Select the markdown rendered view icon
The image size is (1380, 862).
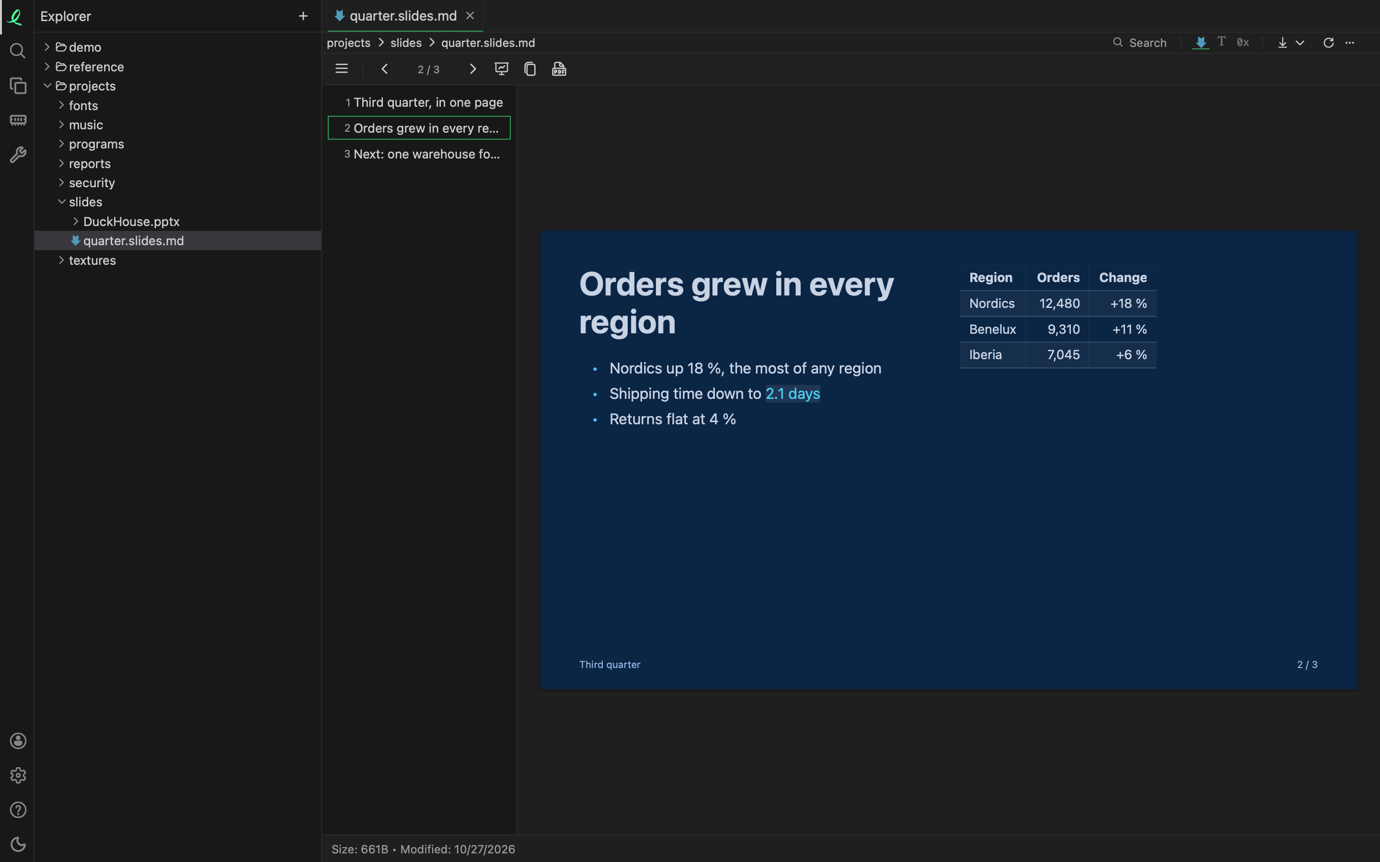[x=1201, y=42]
